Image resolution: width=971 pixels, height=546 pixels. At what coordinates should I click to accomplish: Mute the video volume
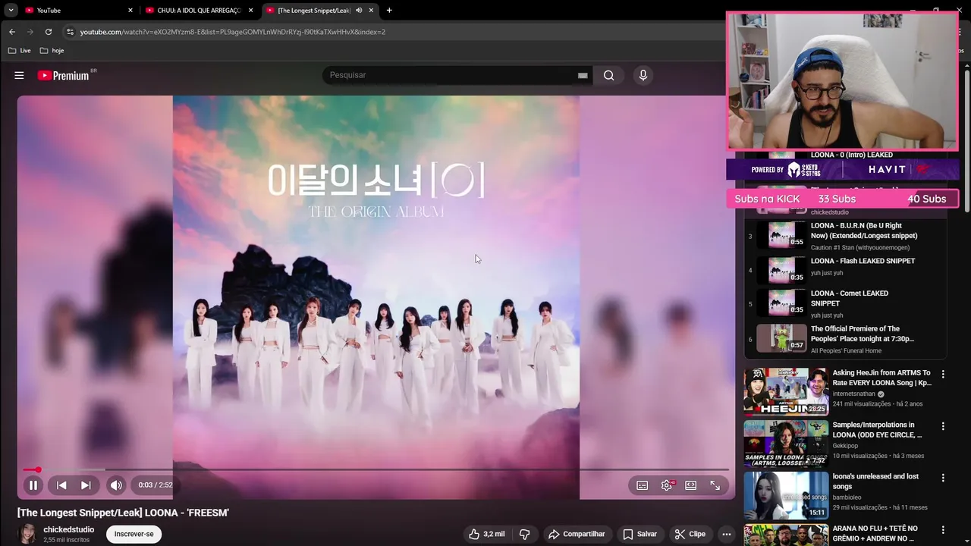[116, 485]
